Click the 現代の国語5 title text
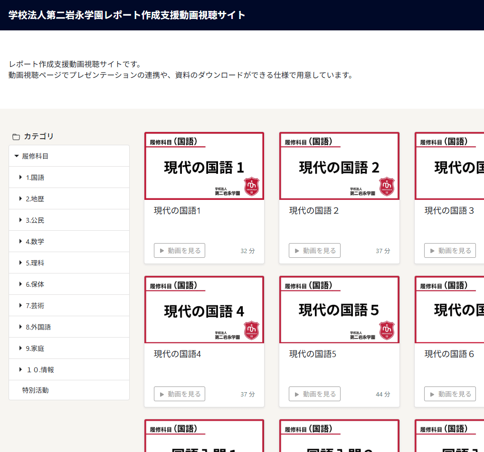Screen dimensions: 484x452 [313, 354]
